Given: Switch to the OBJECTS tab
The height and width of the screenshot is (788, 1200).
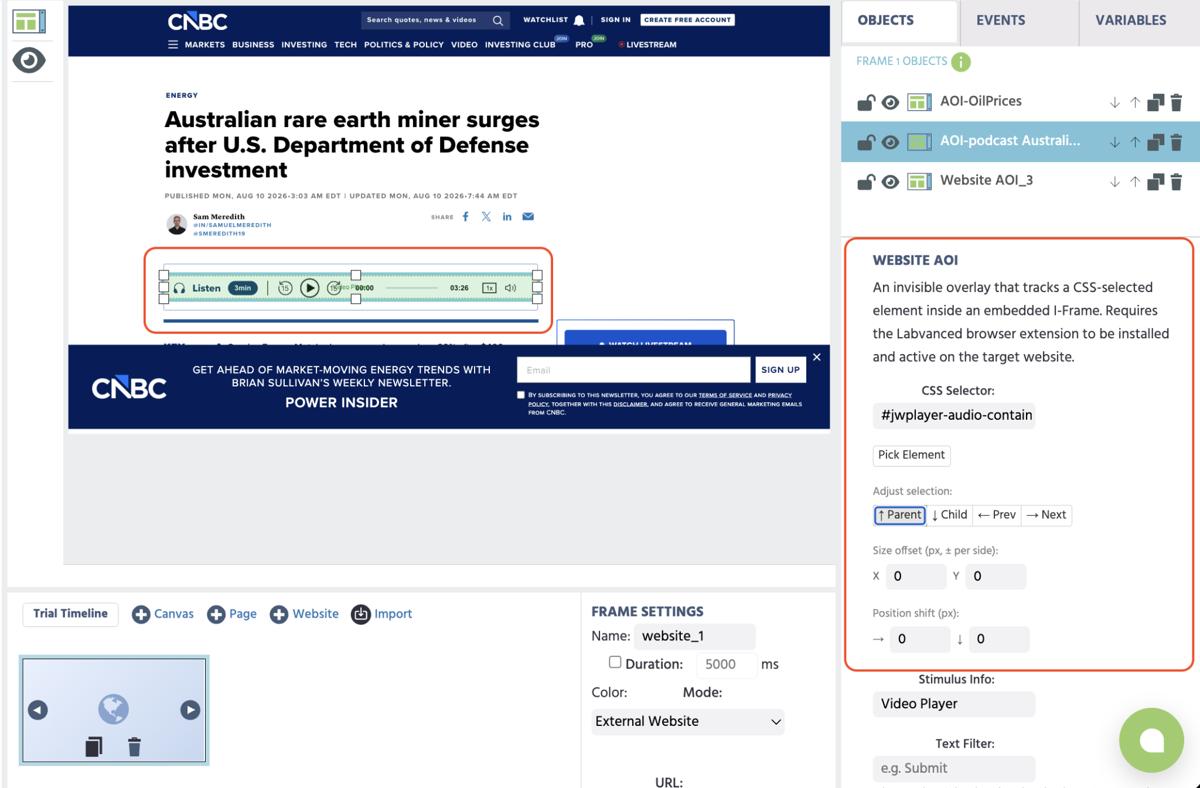Looking at the screenshot, I should (x=899, y=21).
